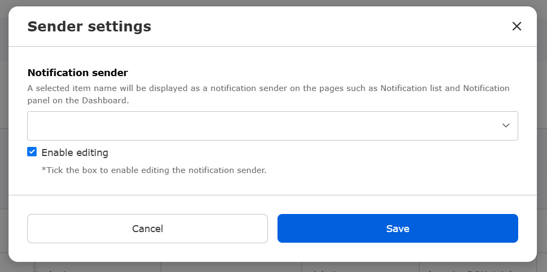The width and height of the screenshot is (547, 272).
Task: Discard changes with the white Cancel button
Action: (147, 228)
